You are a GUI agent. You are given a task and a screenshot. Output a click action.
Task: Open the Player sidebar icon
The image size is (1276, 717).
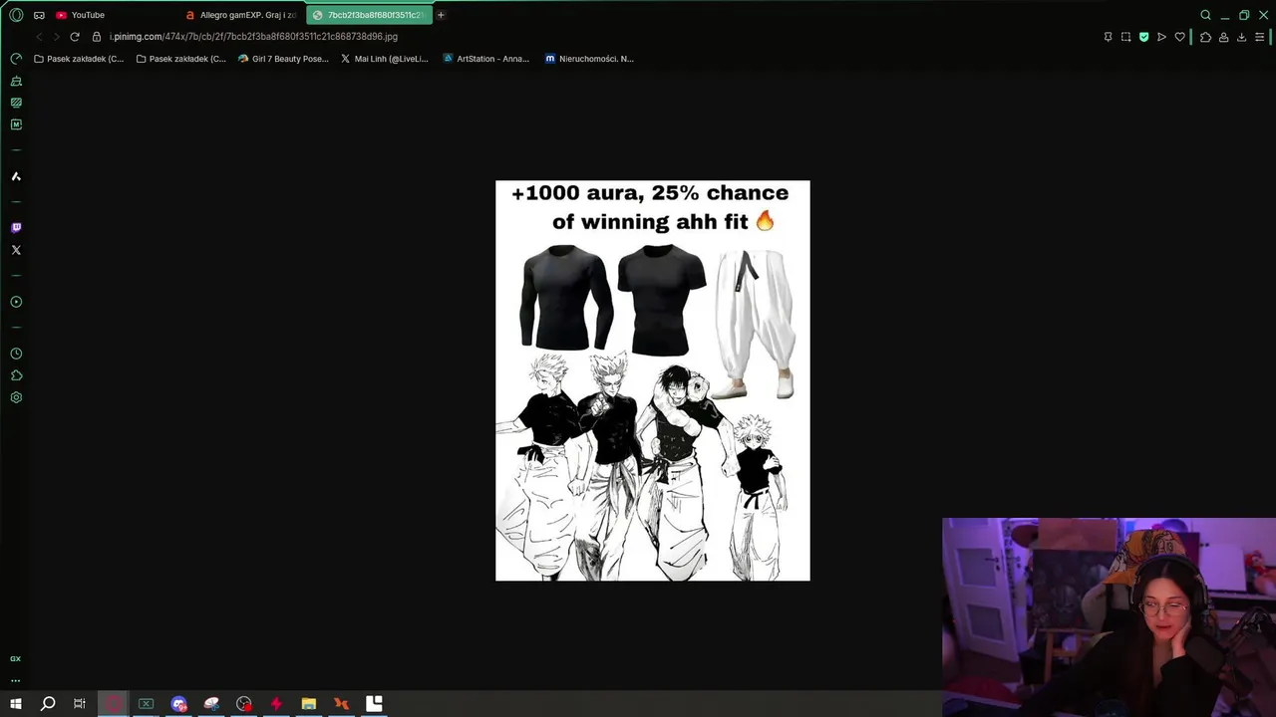point(16,302)
